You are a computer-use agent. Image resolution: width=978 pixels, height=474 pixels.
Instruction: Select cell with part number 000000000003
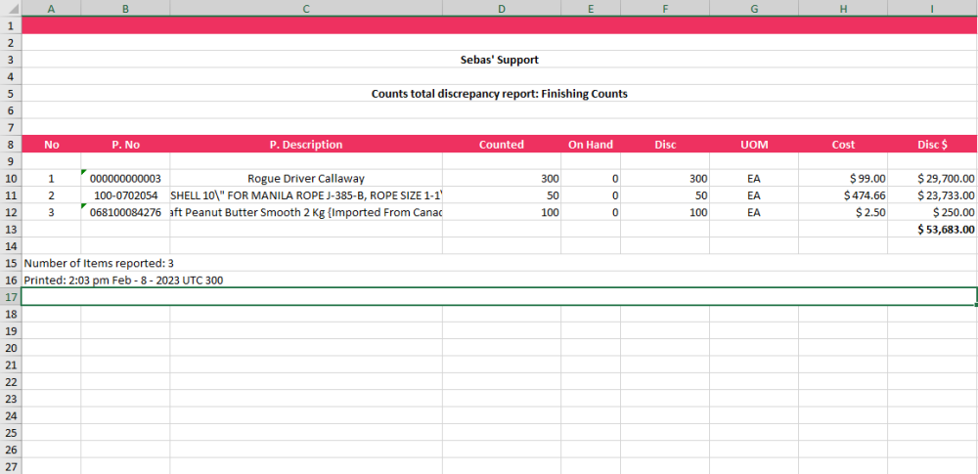click(125, 178)
